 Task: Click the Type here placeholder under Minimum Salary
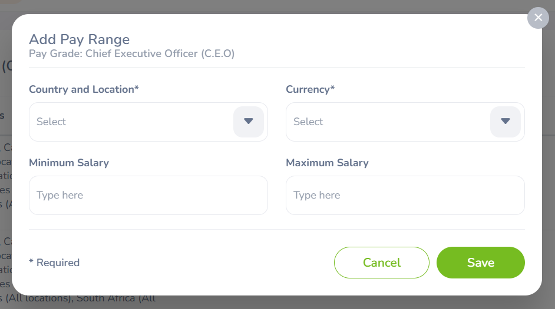pyautogui.click(x=60, y=195)
